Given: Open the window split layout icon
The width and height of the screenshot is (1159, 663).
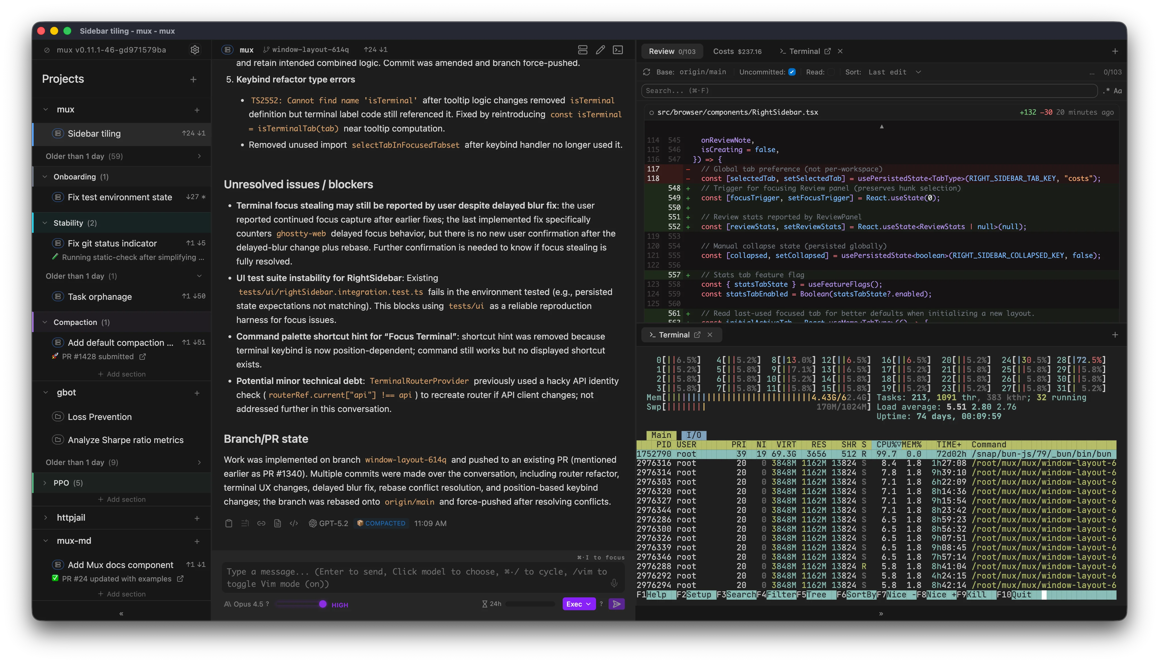Looking at the screenshot, I should (583, 50).
